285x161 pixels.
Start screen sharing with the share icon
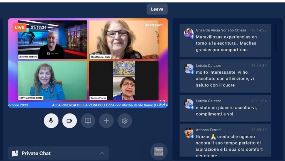click(x=88, y=121)
